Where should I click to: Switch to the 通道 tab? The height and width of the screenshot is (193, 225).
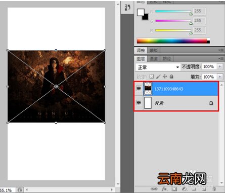(154, 59)
